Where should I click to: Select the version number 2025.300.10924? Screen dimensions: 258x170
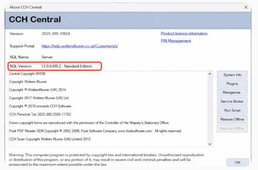[x=56, y=34]
